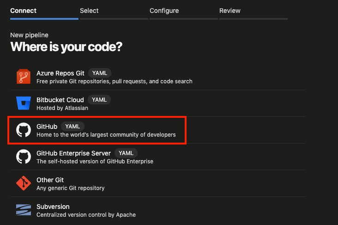Viewport: 338px width, 225px height.
Task: Choose Azure Repos Git as source
Action: click(158, 77)
